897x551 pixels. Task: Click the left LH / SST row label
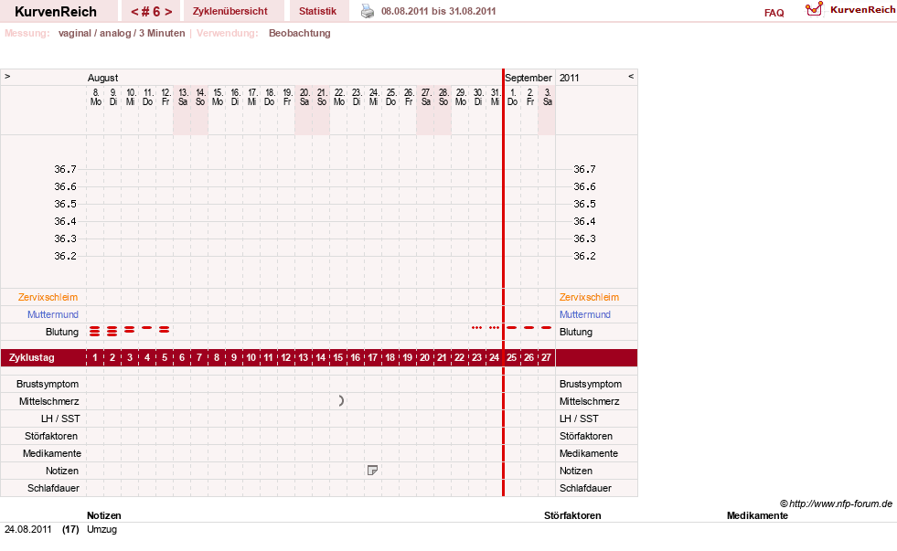tap(60, 419)
